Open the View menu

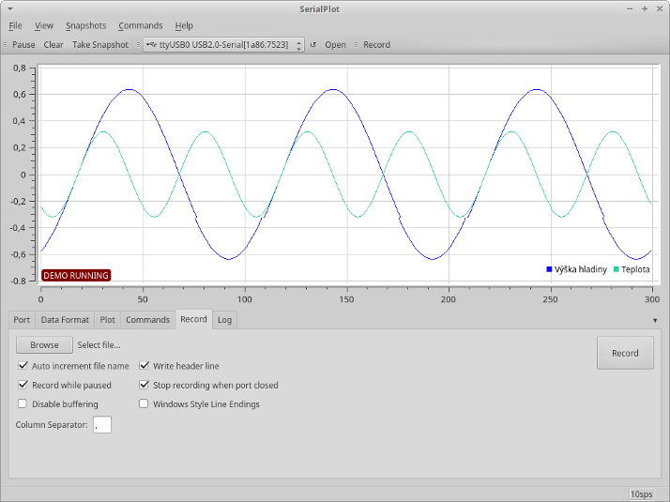coord(44,25)
